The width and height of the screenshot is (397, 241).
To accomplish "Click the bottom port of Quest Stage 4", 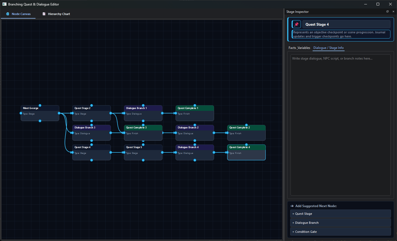I will pos(92,160).
